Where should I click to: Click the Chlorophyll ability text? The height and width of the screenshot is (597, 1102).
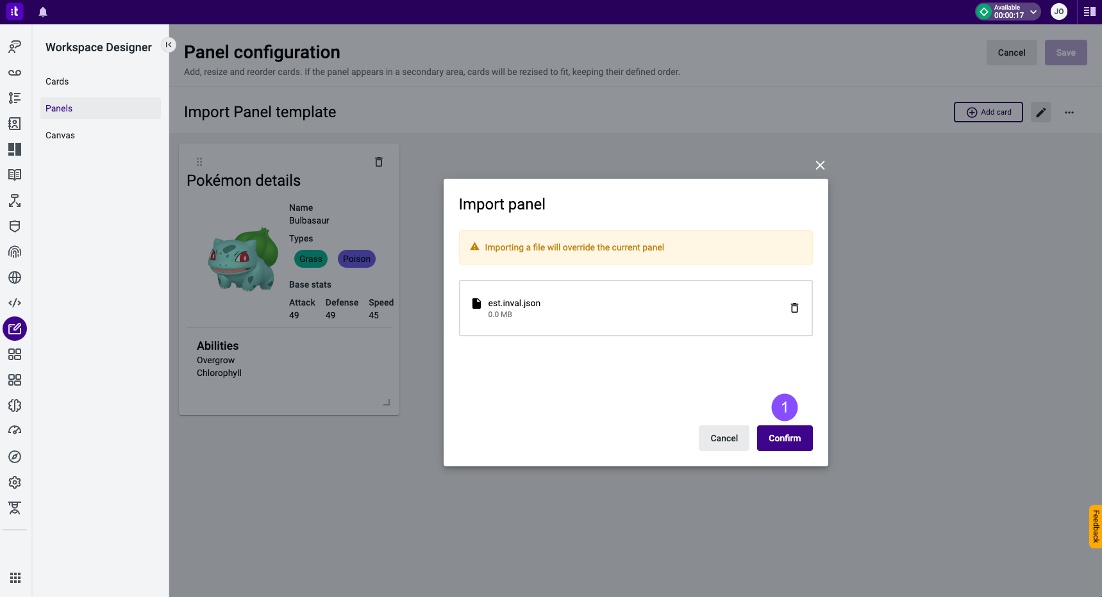point(219,373)
